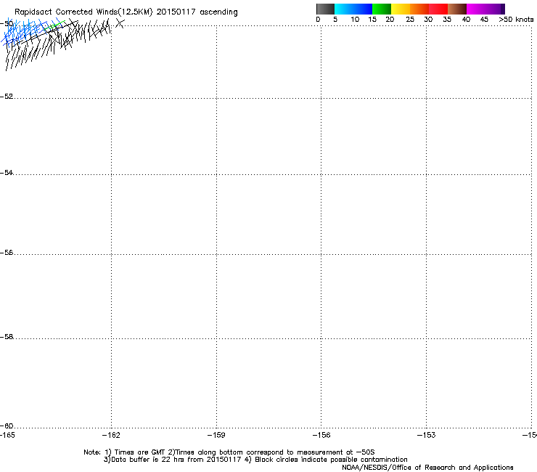This screenshot has height=472, width=537.
Task: Click the ">50 knots" legend label
Action: (516, 20)
